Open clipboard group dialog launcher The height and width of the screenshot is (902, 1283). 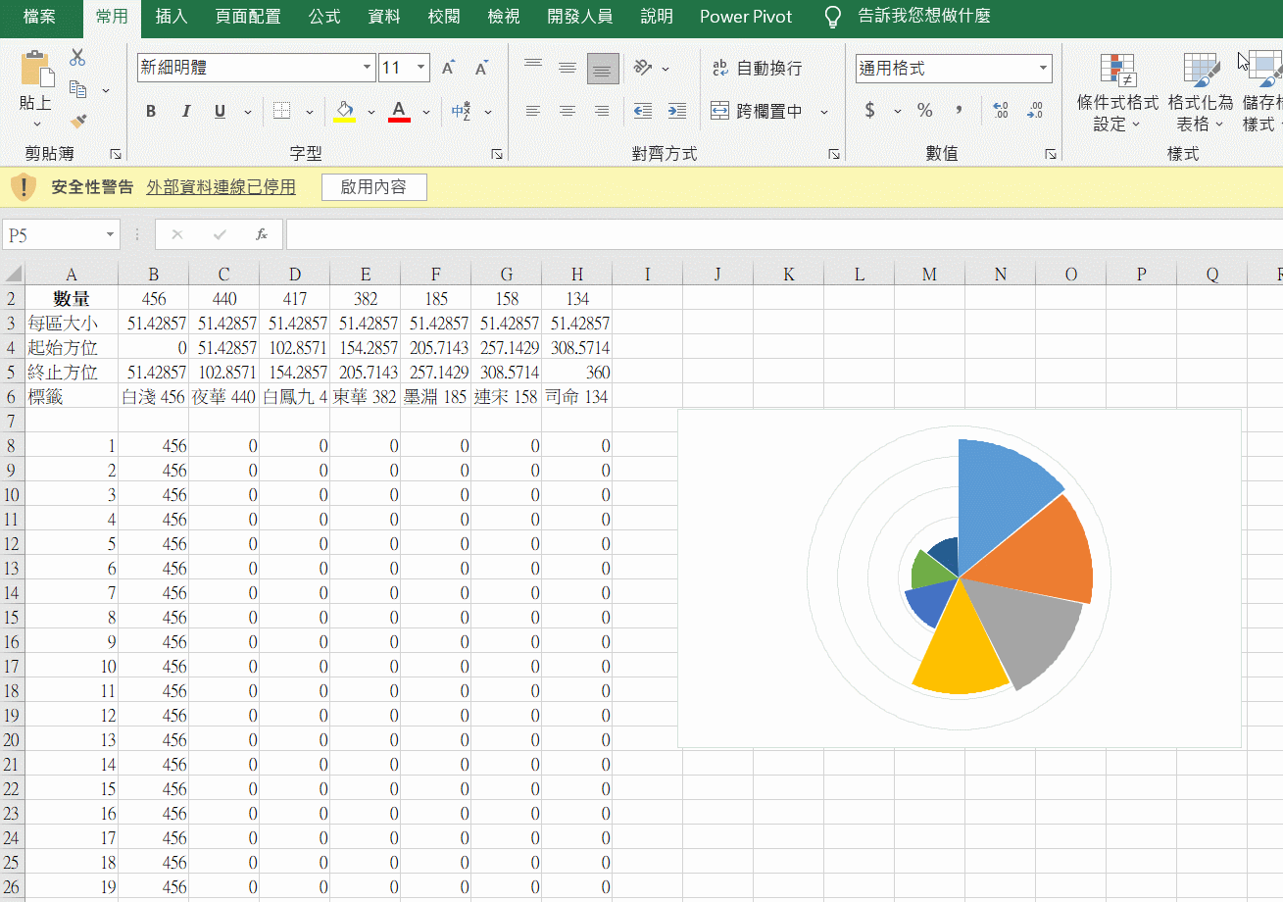click(x=116, y=154)
